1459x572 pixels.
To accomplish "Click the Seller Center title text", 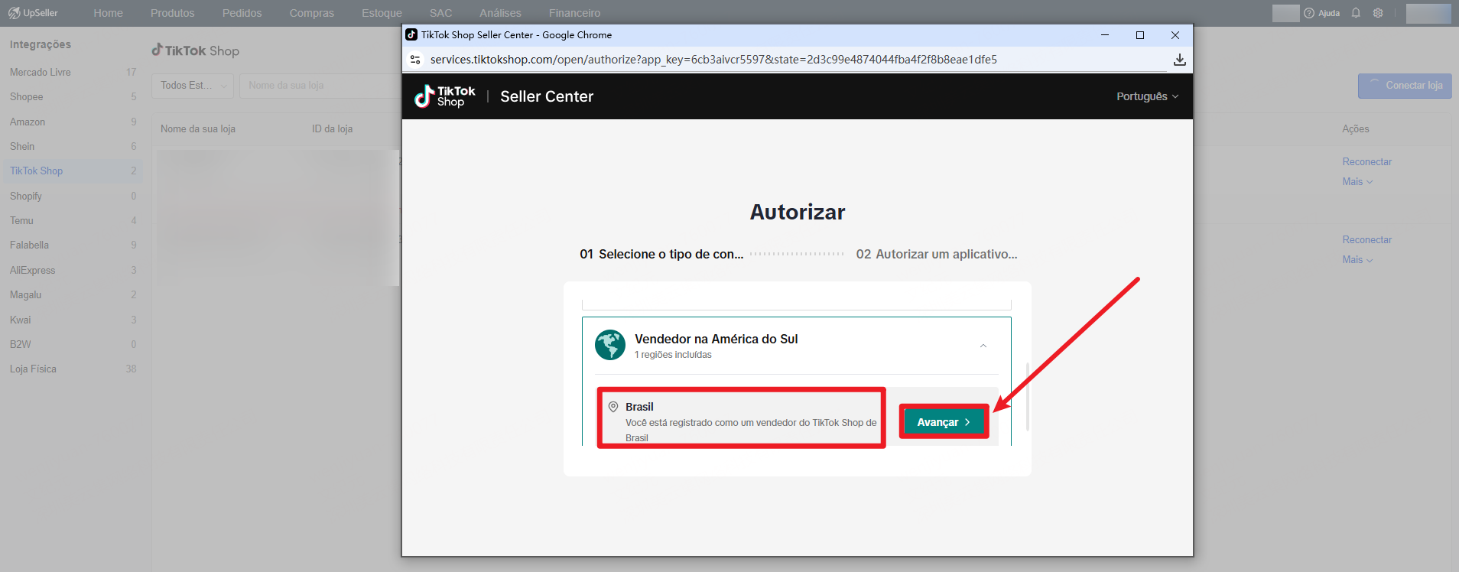I will (x=547, y=96).
